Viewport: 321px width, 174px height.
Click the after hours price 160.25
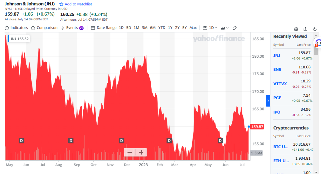[x=67, y=14]
